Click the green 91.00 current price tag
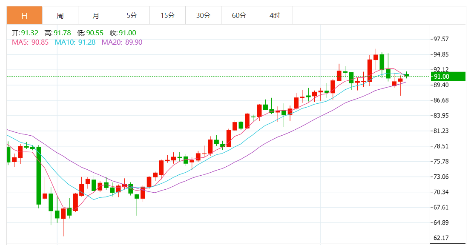 click(x=448, y=77)
